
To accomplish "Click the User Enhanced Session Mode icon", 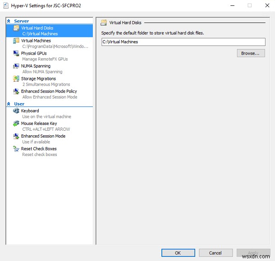I will [16, 136].
